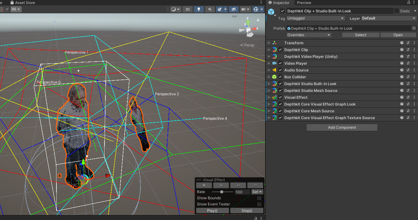The image size is (418, 220).
Task: Open the Asset Store tab
Action: (x=25, y=3)
